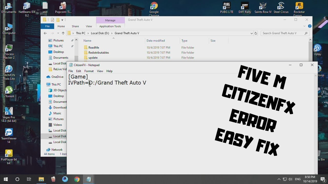Viewport: 328px width, 184px height.
Task: Open Google Chrome desktop shortcut
Action: tap(154, 9)
